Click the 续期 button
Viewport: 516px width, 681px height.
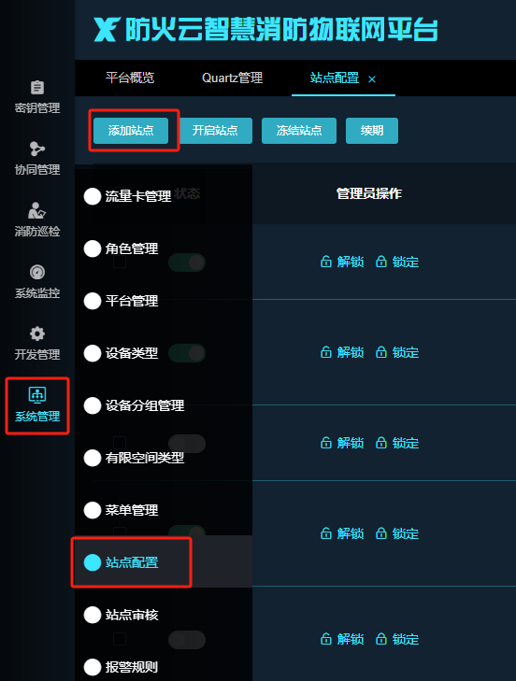(x=372, y=130)
